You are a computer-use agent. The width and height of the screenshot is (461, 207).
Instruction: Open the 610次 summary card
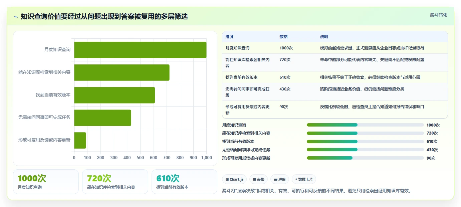tap(184, 182)
